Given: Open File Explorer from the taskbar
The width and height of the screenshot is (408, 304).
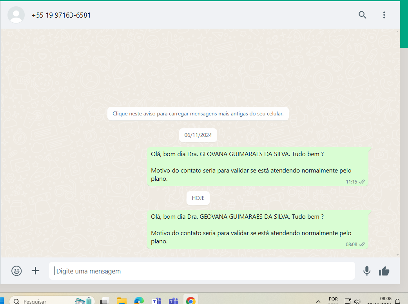Looking at the screenshot, I should pyautogui.click(x=122, y=300).
